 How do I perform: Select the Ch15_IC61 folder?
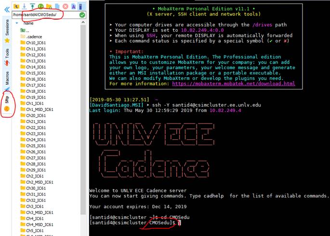tap(33, 73)
